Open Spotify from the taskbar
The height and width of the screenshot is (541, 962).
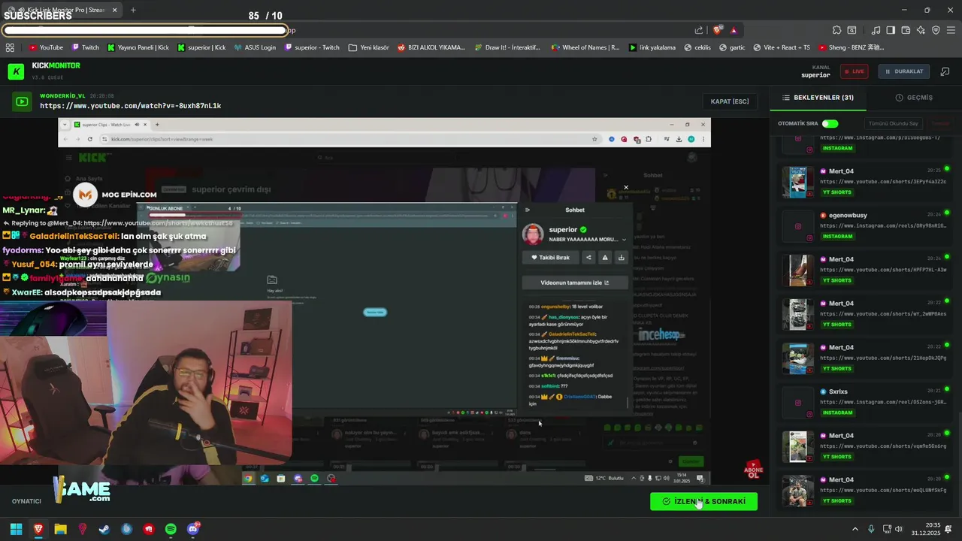tap(171, 529)
